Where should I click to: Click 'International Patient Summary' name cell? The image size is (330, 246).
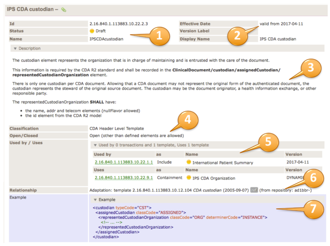[223, 163]
